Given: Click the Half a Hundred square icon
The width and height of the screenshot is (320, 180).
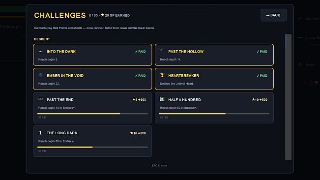Looking at the screenshot, I should 162,99.
